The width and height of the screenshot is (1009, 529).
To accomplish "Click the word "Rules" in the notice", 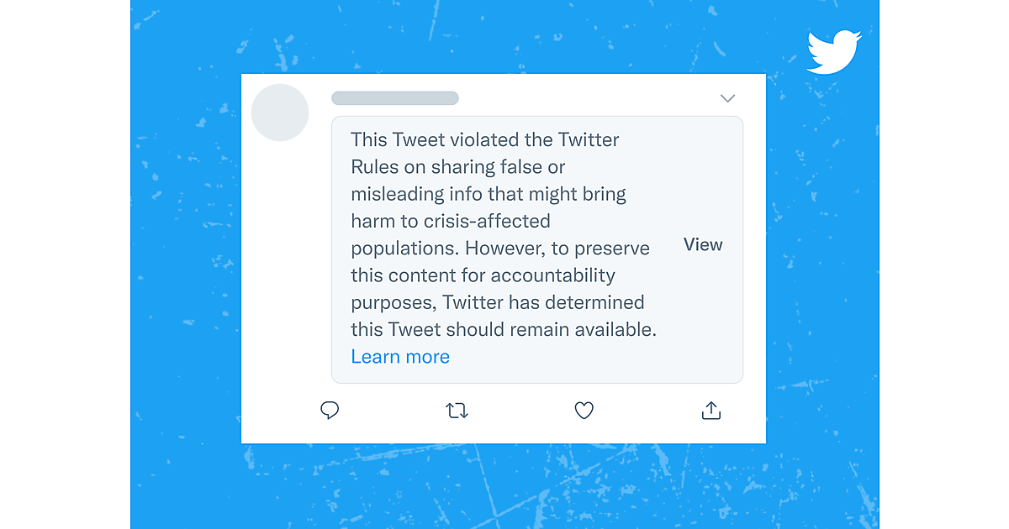I will click(375, 167).
